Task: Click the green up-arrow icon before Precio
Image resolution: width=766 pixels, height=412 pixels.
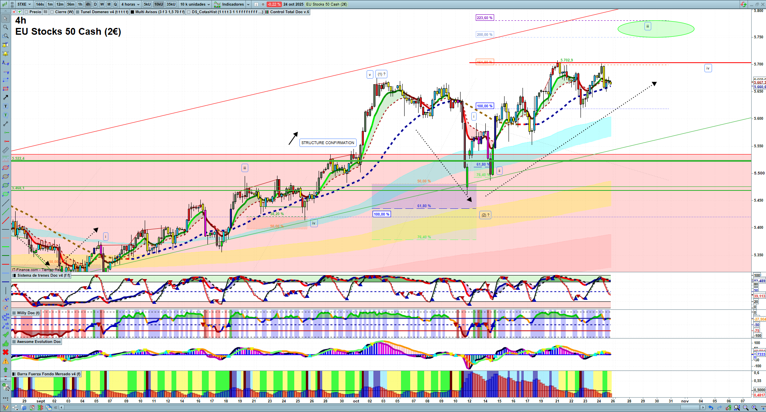Action: tap(20, 12)
